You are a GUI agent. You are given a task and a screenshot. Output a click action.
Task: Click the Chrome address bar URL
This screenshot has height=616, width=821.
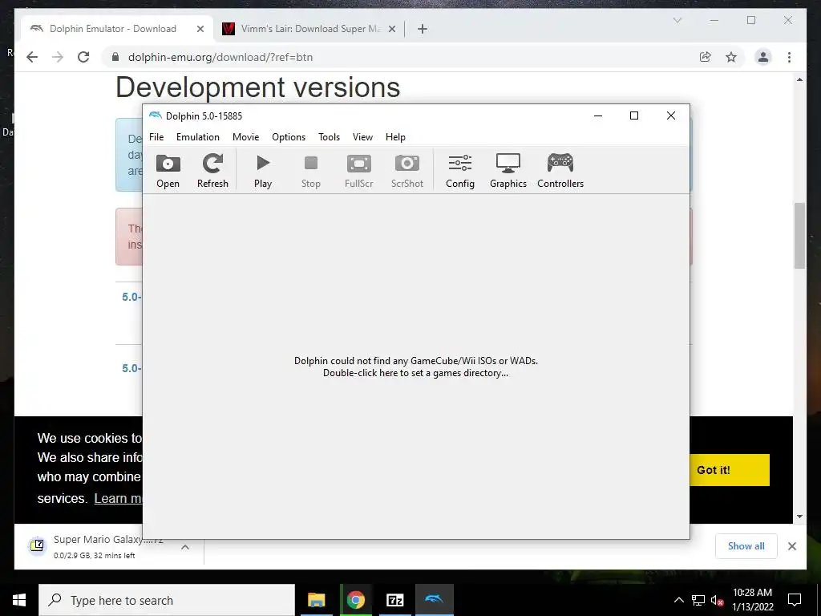[x=220, y=57]
